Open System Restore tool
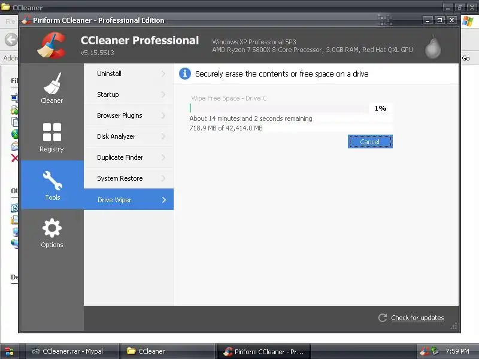The image size is (479, 359). tap(129, 178)
